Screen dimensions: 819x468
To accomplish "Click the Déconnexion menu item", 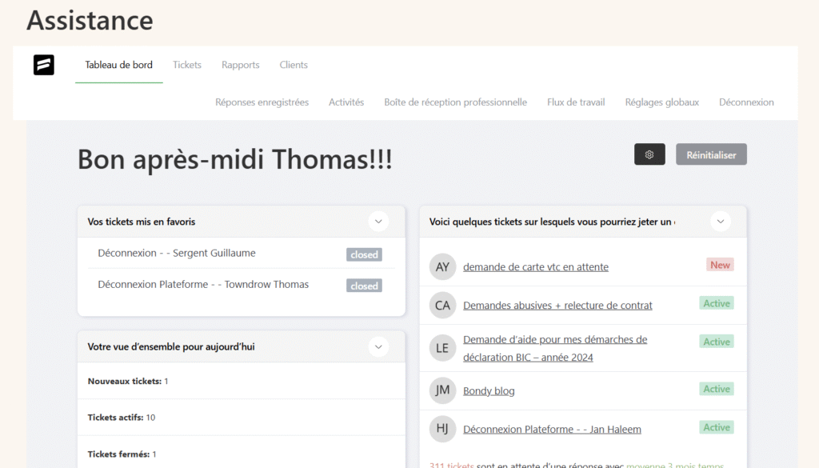I will (746, 102).
